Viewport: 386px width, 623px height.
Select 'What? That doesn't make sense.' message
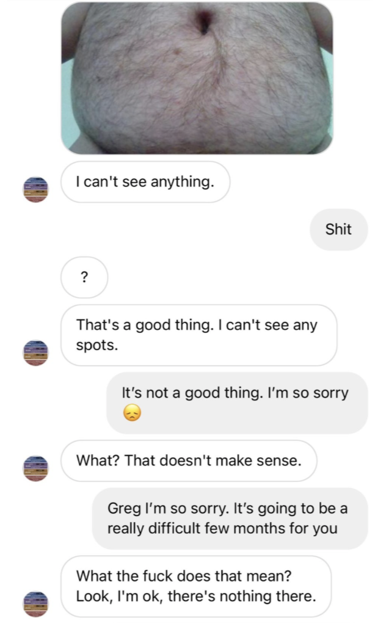click(189, 461)
